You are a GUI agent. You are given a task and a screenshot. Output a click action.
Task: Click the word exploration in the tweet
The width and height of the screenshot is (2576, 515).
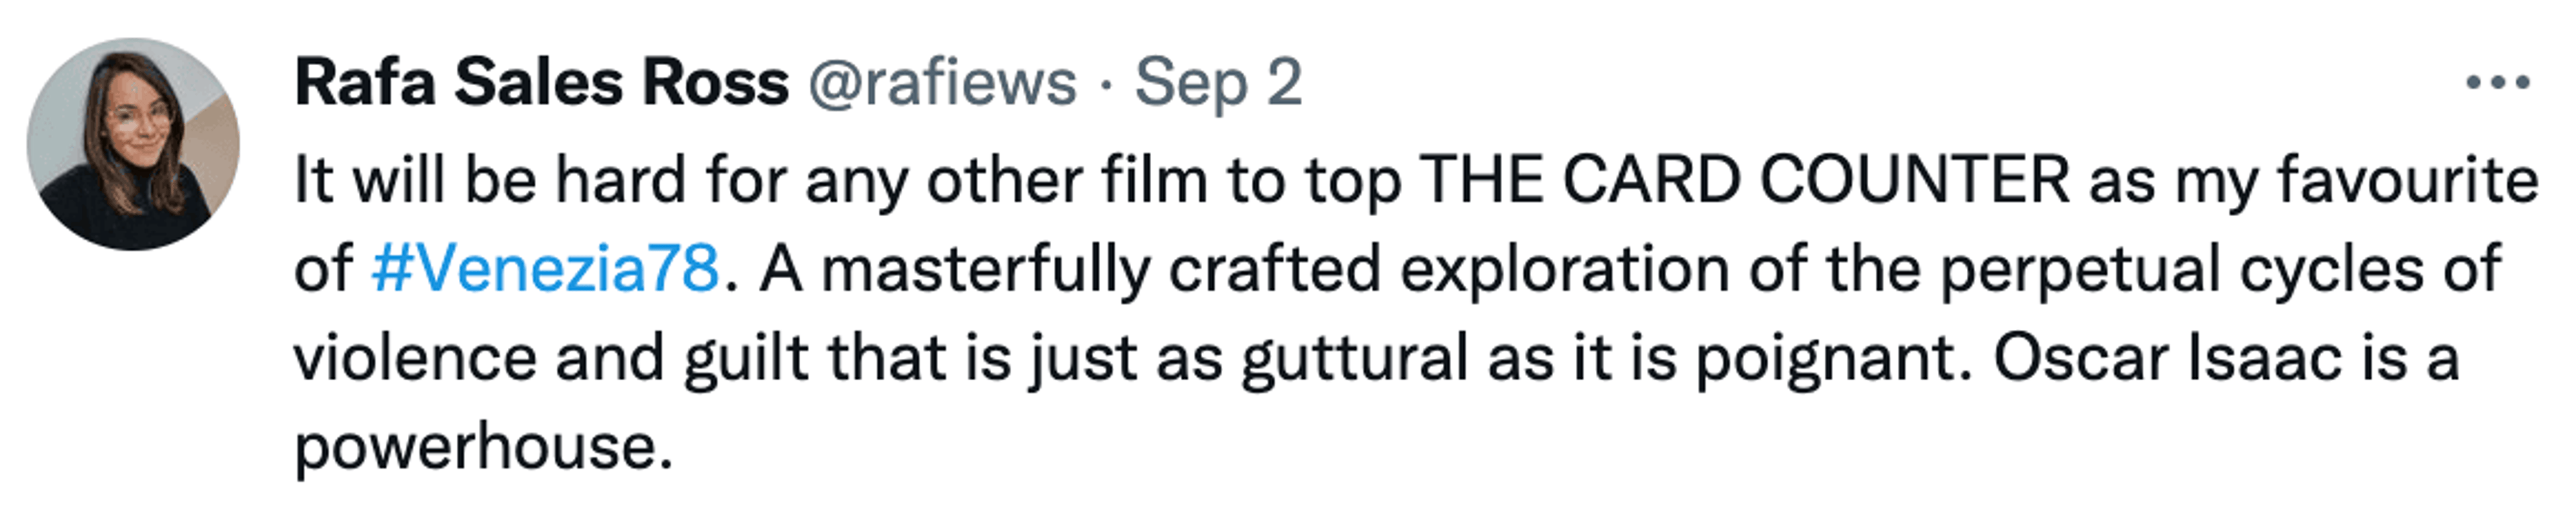pyautogui.click(x=1564, y=269)
